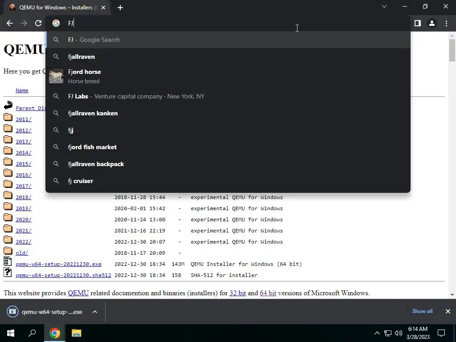Open the 2014/ folder link
This screenshot has height=342, width=456.
[x=23, y=153]
